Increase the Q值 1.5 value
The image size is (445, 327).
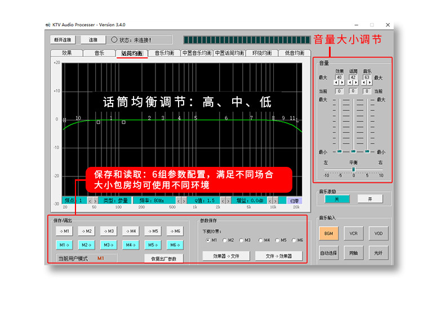[228, 201]
